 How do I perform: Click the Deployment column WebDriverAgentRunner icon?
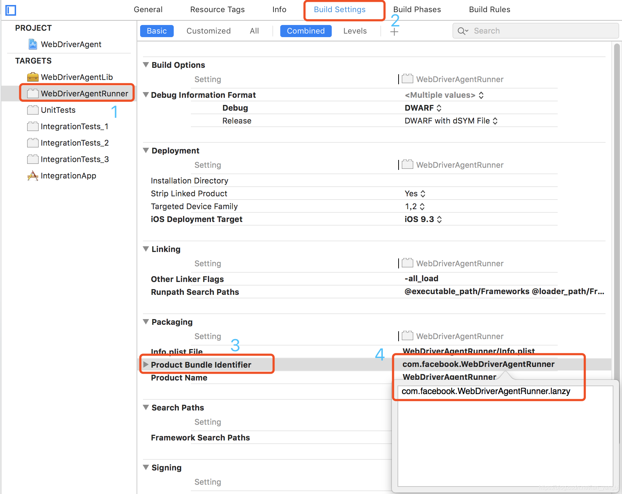[x=408, y=164]
